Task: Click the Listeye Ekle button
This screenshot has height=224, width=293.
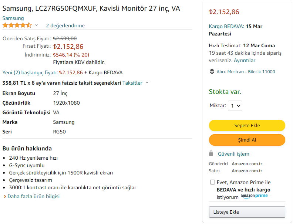Action: point(247,212)
